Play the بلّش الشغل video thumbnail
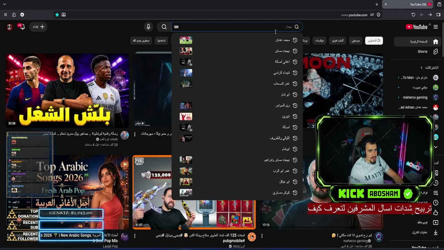The image size is (444, 250). coord(67,91)
